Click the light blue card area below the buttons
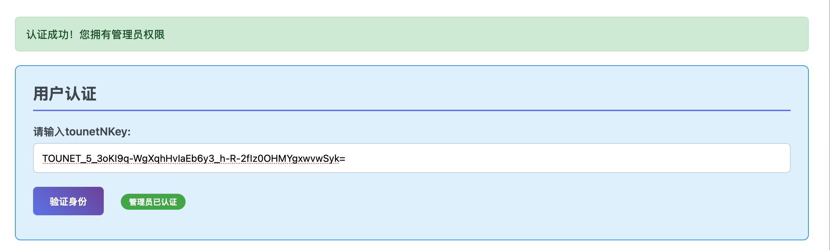Screen dimensions: 830x250 coord(412,227)
